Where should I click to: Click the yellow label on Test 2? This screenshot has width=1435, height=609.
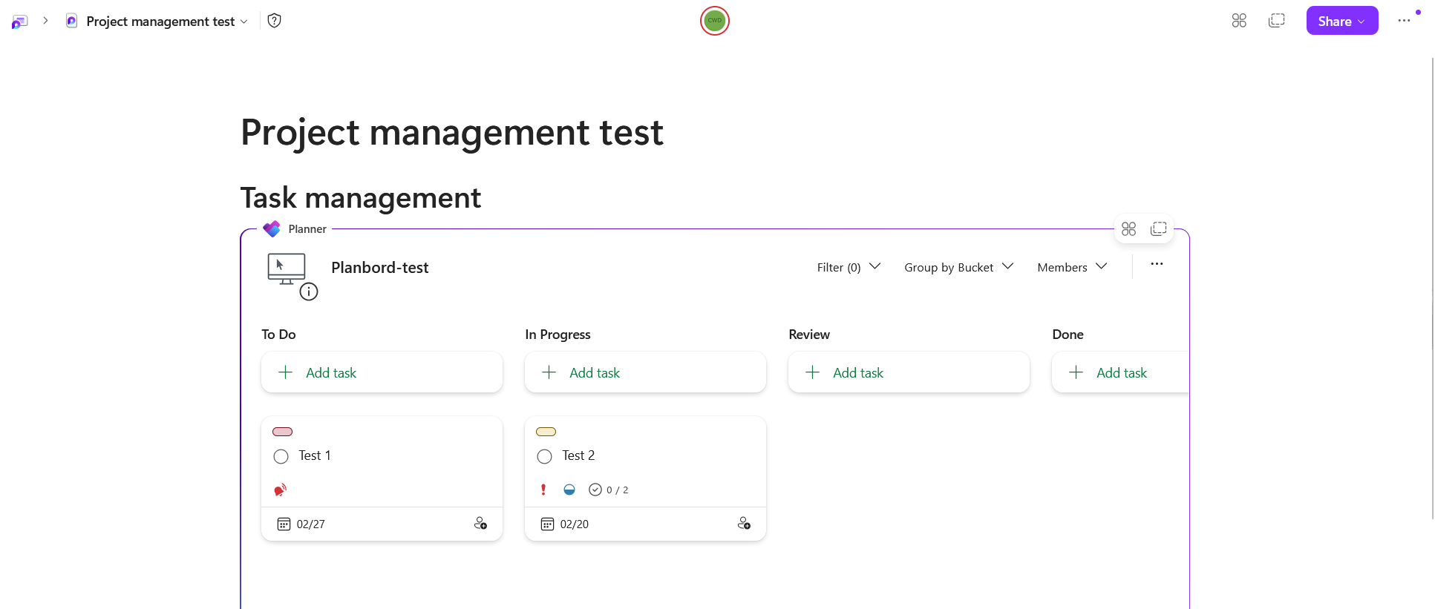[546, 432]
